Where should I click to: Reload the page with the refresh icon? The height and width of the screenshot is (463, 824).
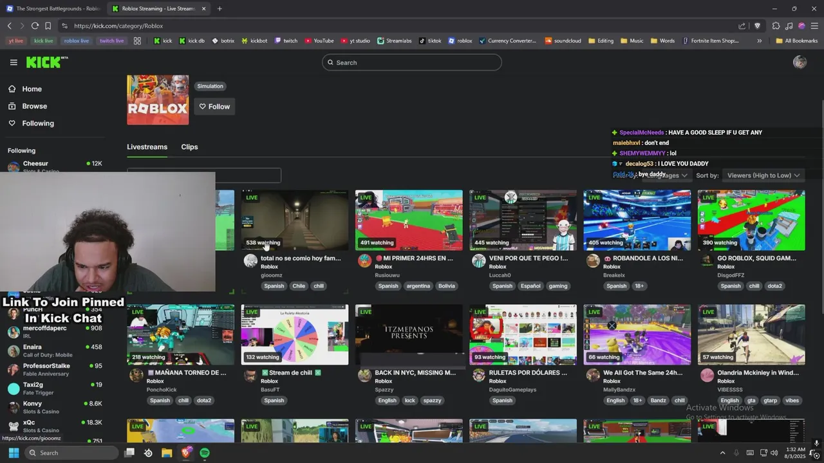coord(35,26)
